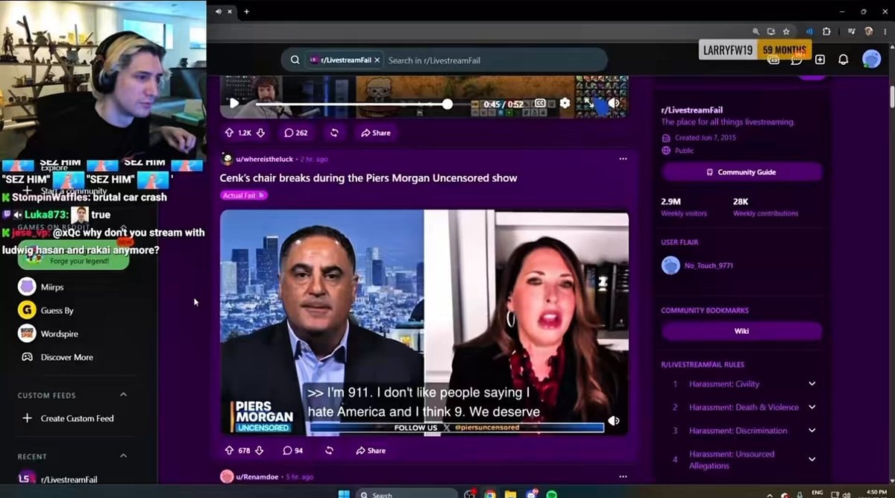Toggle top video volume speaker
The width and height of the screenshot is (895, 498).
pos(614,104)
